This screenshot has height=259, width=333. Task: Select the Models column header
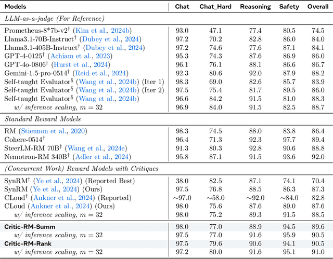[x=17, y=7]
